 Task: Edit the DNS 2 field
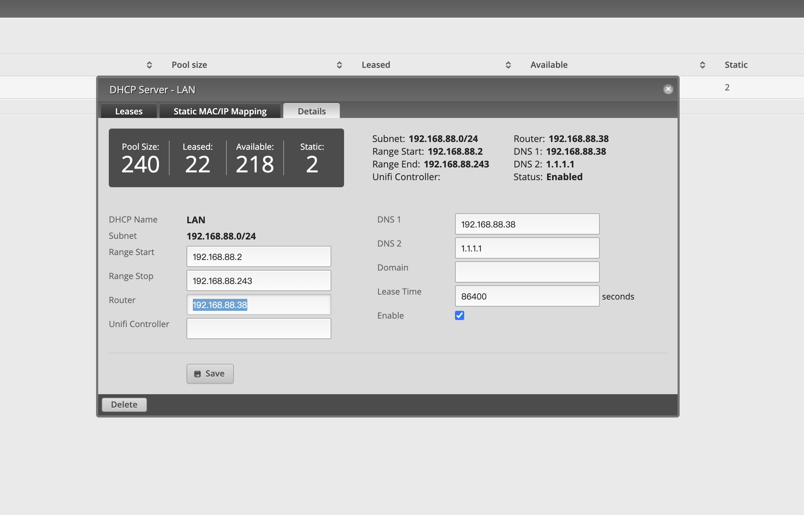[x=527, y=248]
